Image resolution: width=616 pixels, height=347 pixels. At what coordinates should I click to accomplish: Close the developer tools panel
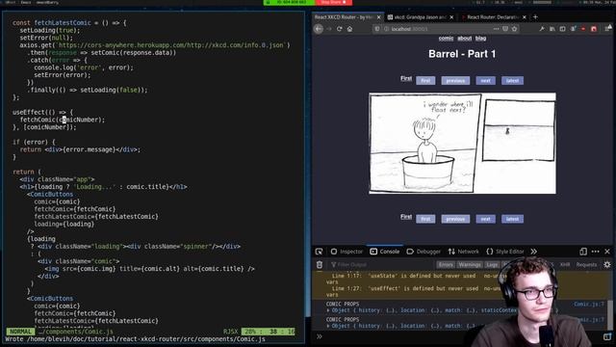pyautogui.click(x=607, y=252)
